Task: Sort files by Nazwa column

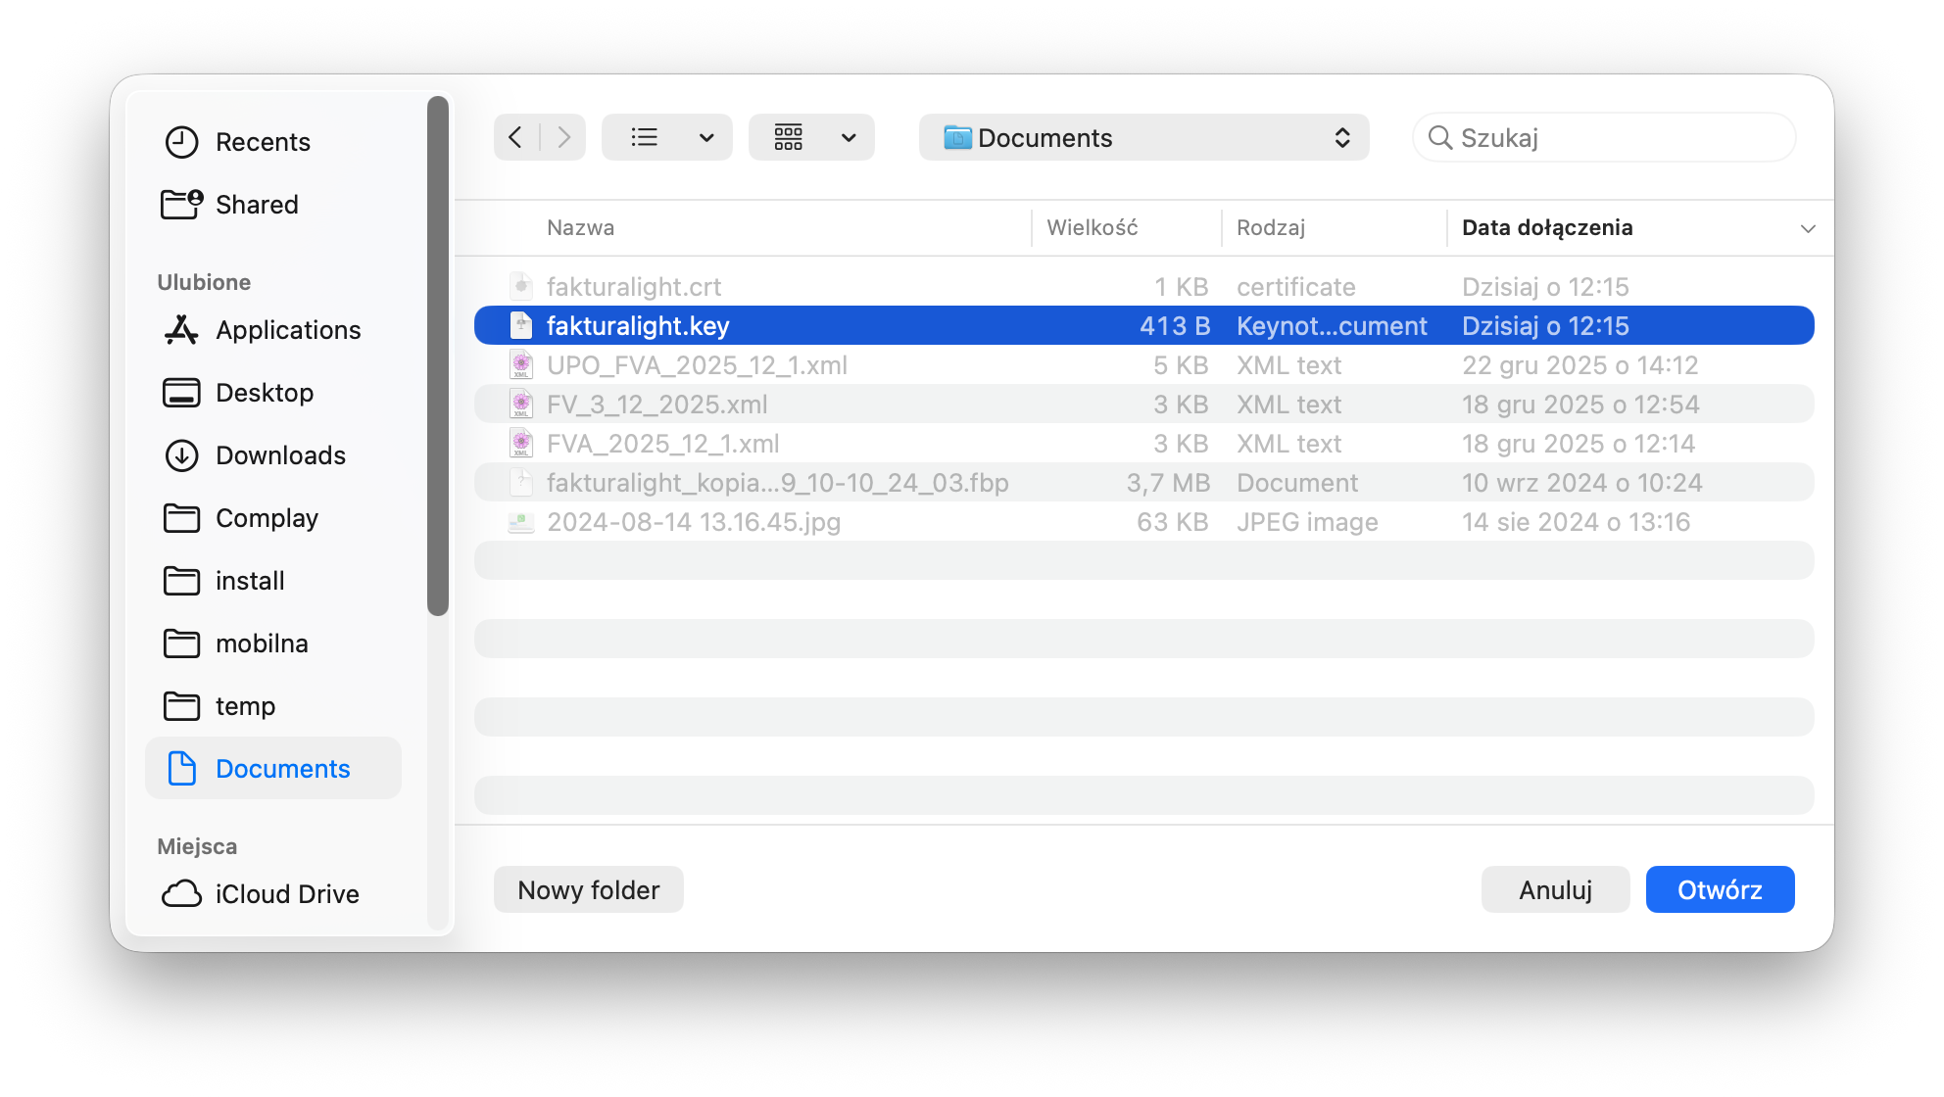Action: pyautogui.click(x=580, y=228)
